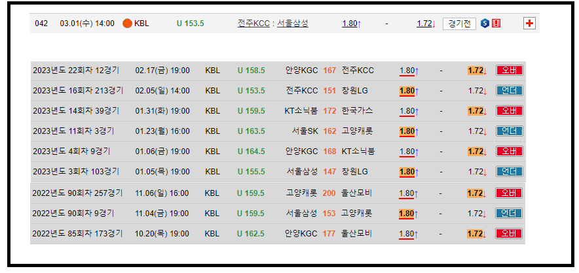Click the red plus expand icon
The width and height of the screenshot is (579, 273).
point(529,24)
